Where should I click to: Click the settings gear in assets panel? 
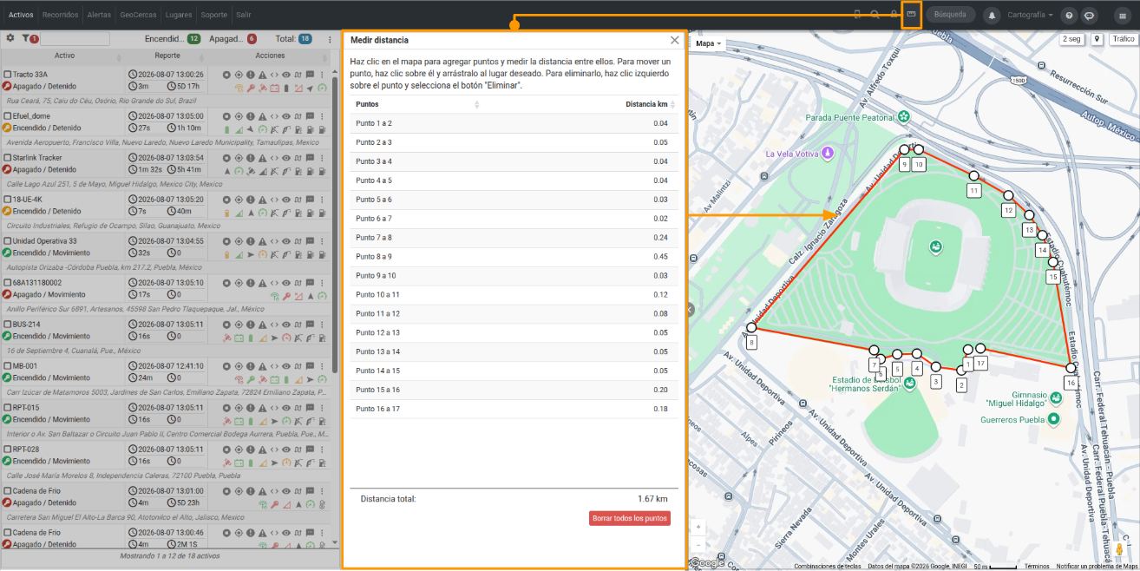[10, 38]
